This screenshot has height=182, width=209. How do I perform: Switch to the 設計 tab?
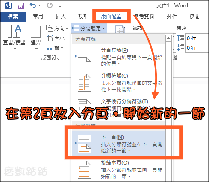click(83, 17)
